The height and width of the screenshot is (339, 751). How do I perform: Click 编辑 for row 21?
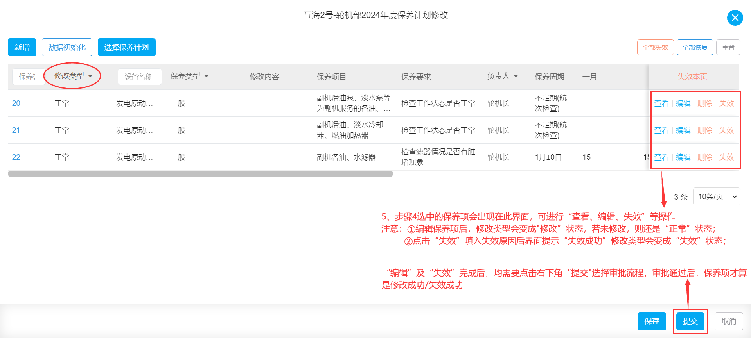pyautogui.click(x=683, y=130)
